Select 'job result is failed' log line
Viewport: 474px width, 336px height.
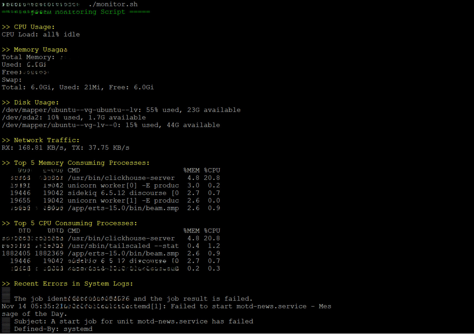133,299
